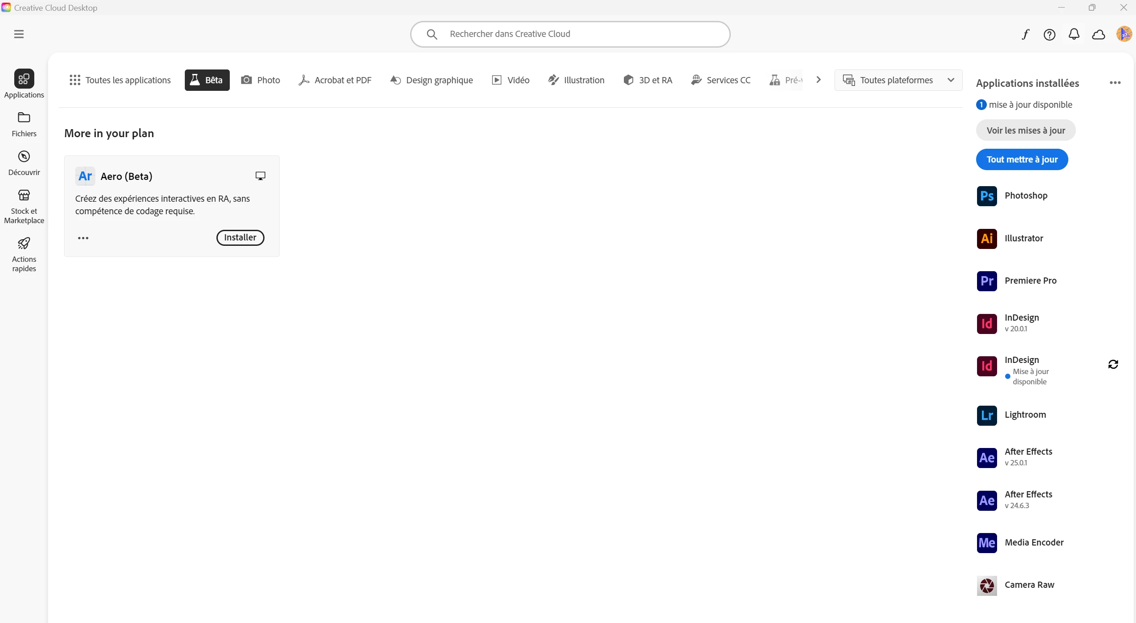Install Aero (Beta) with Installer button

pyautogui.click(x=240, y=238)
